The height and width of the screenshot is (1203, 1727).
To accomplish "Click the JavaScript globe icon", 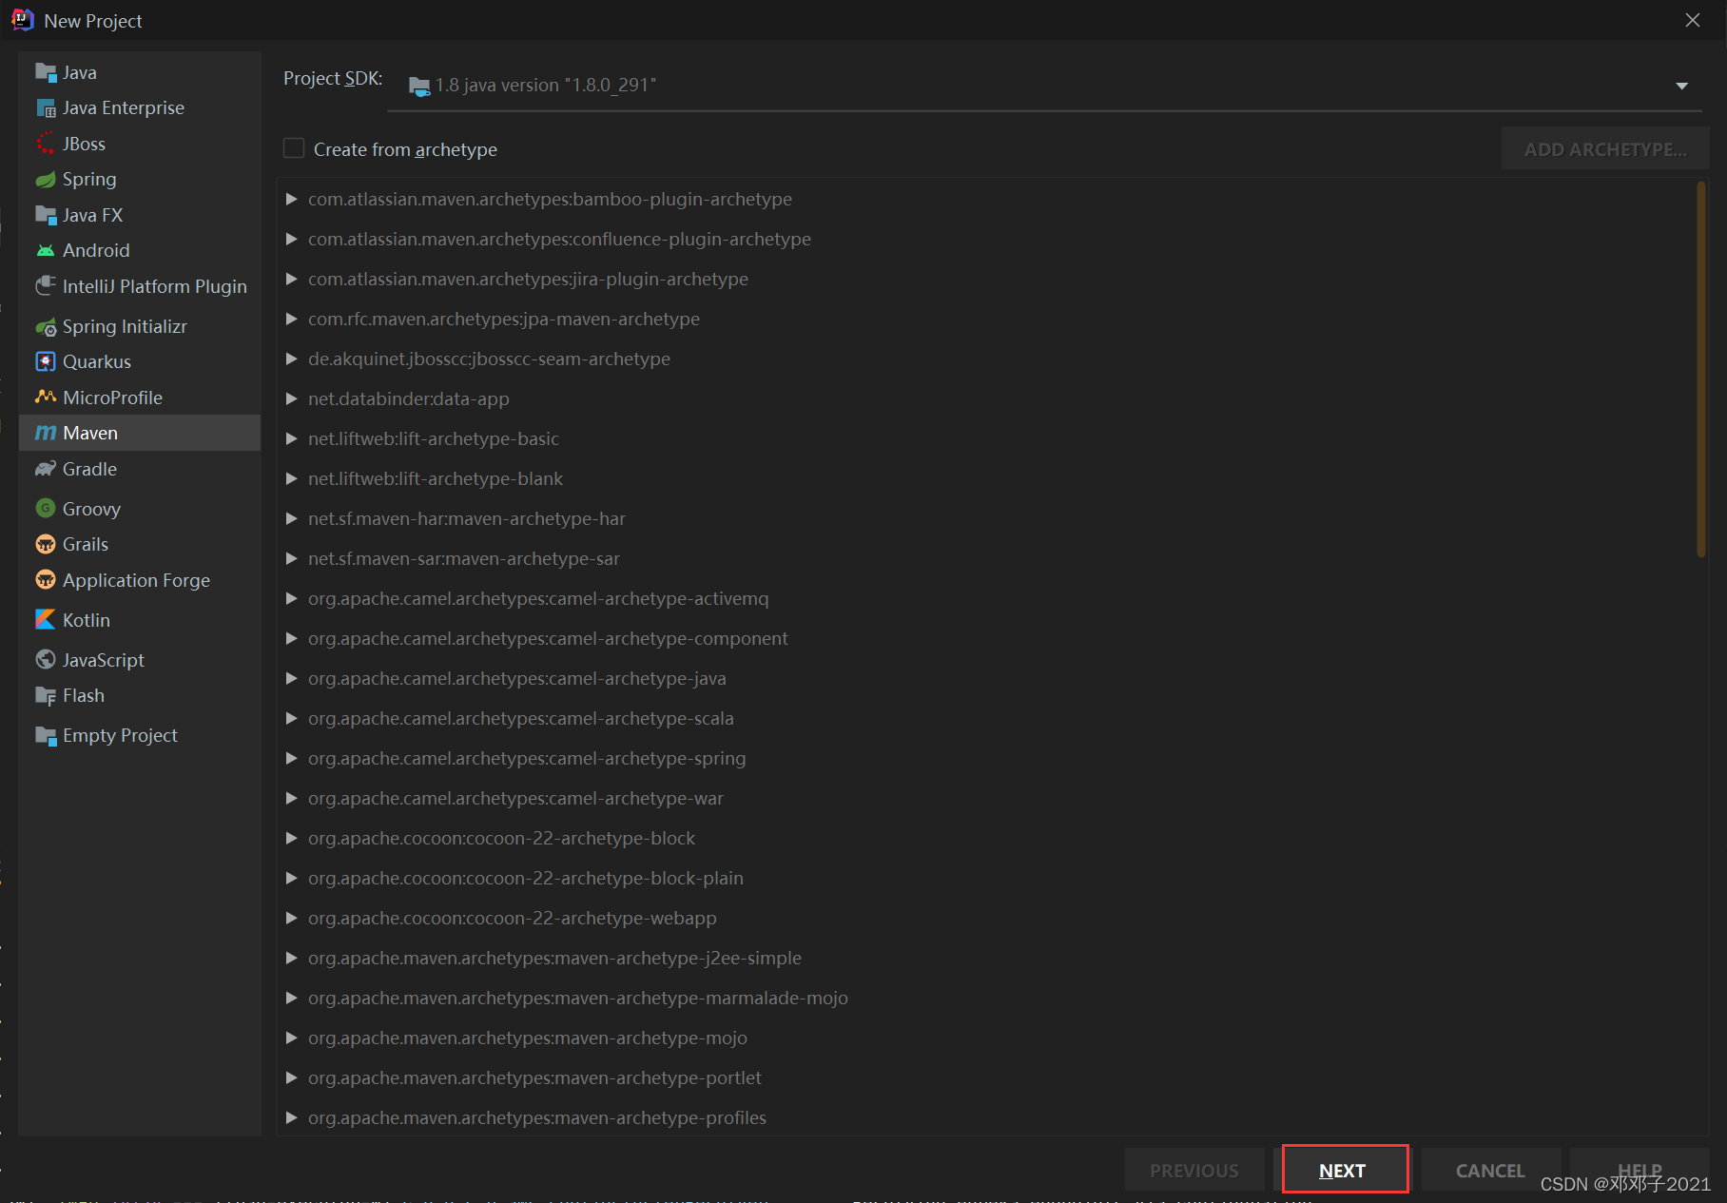I will [x=46, y=660].
